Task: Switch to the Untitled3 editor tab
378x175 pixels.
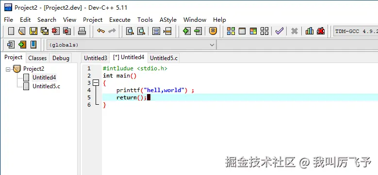Action: click(96, 58)
